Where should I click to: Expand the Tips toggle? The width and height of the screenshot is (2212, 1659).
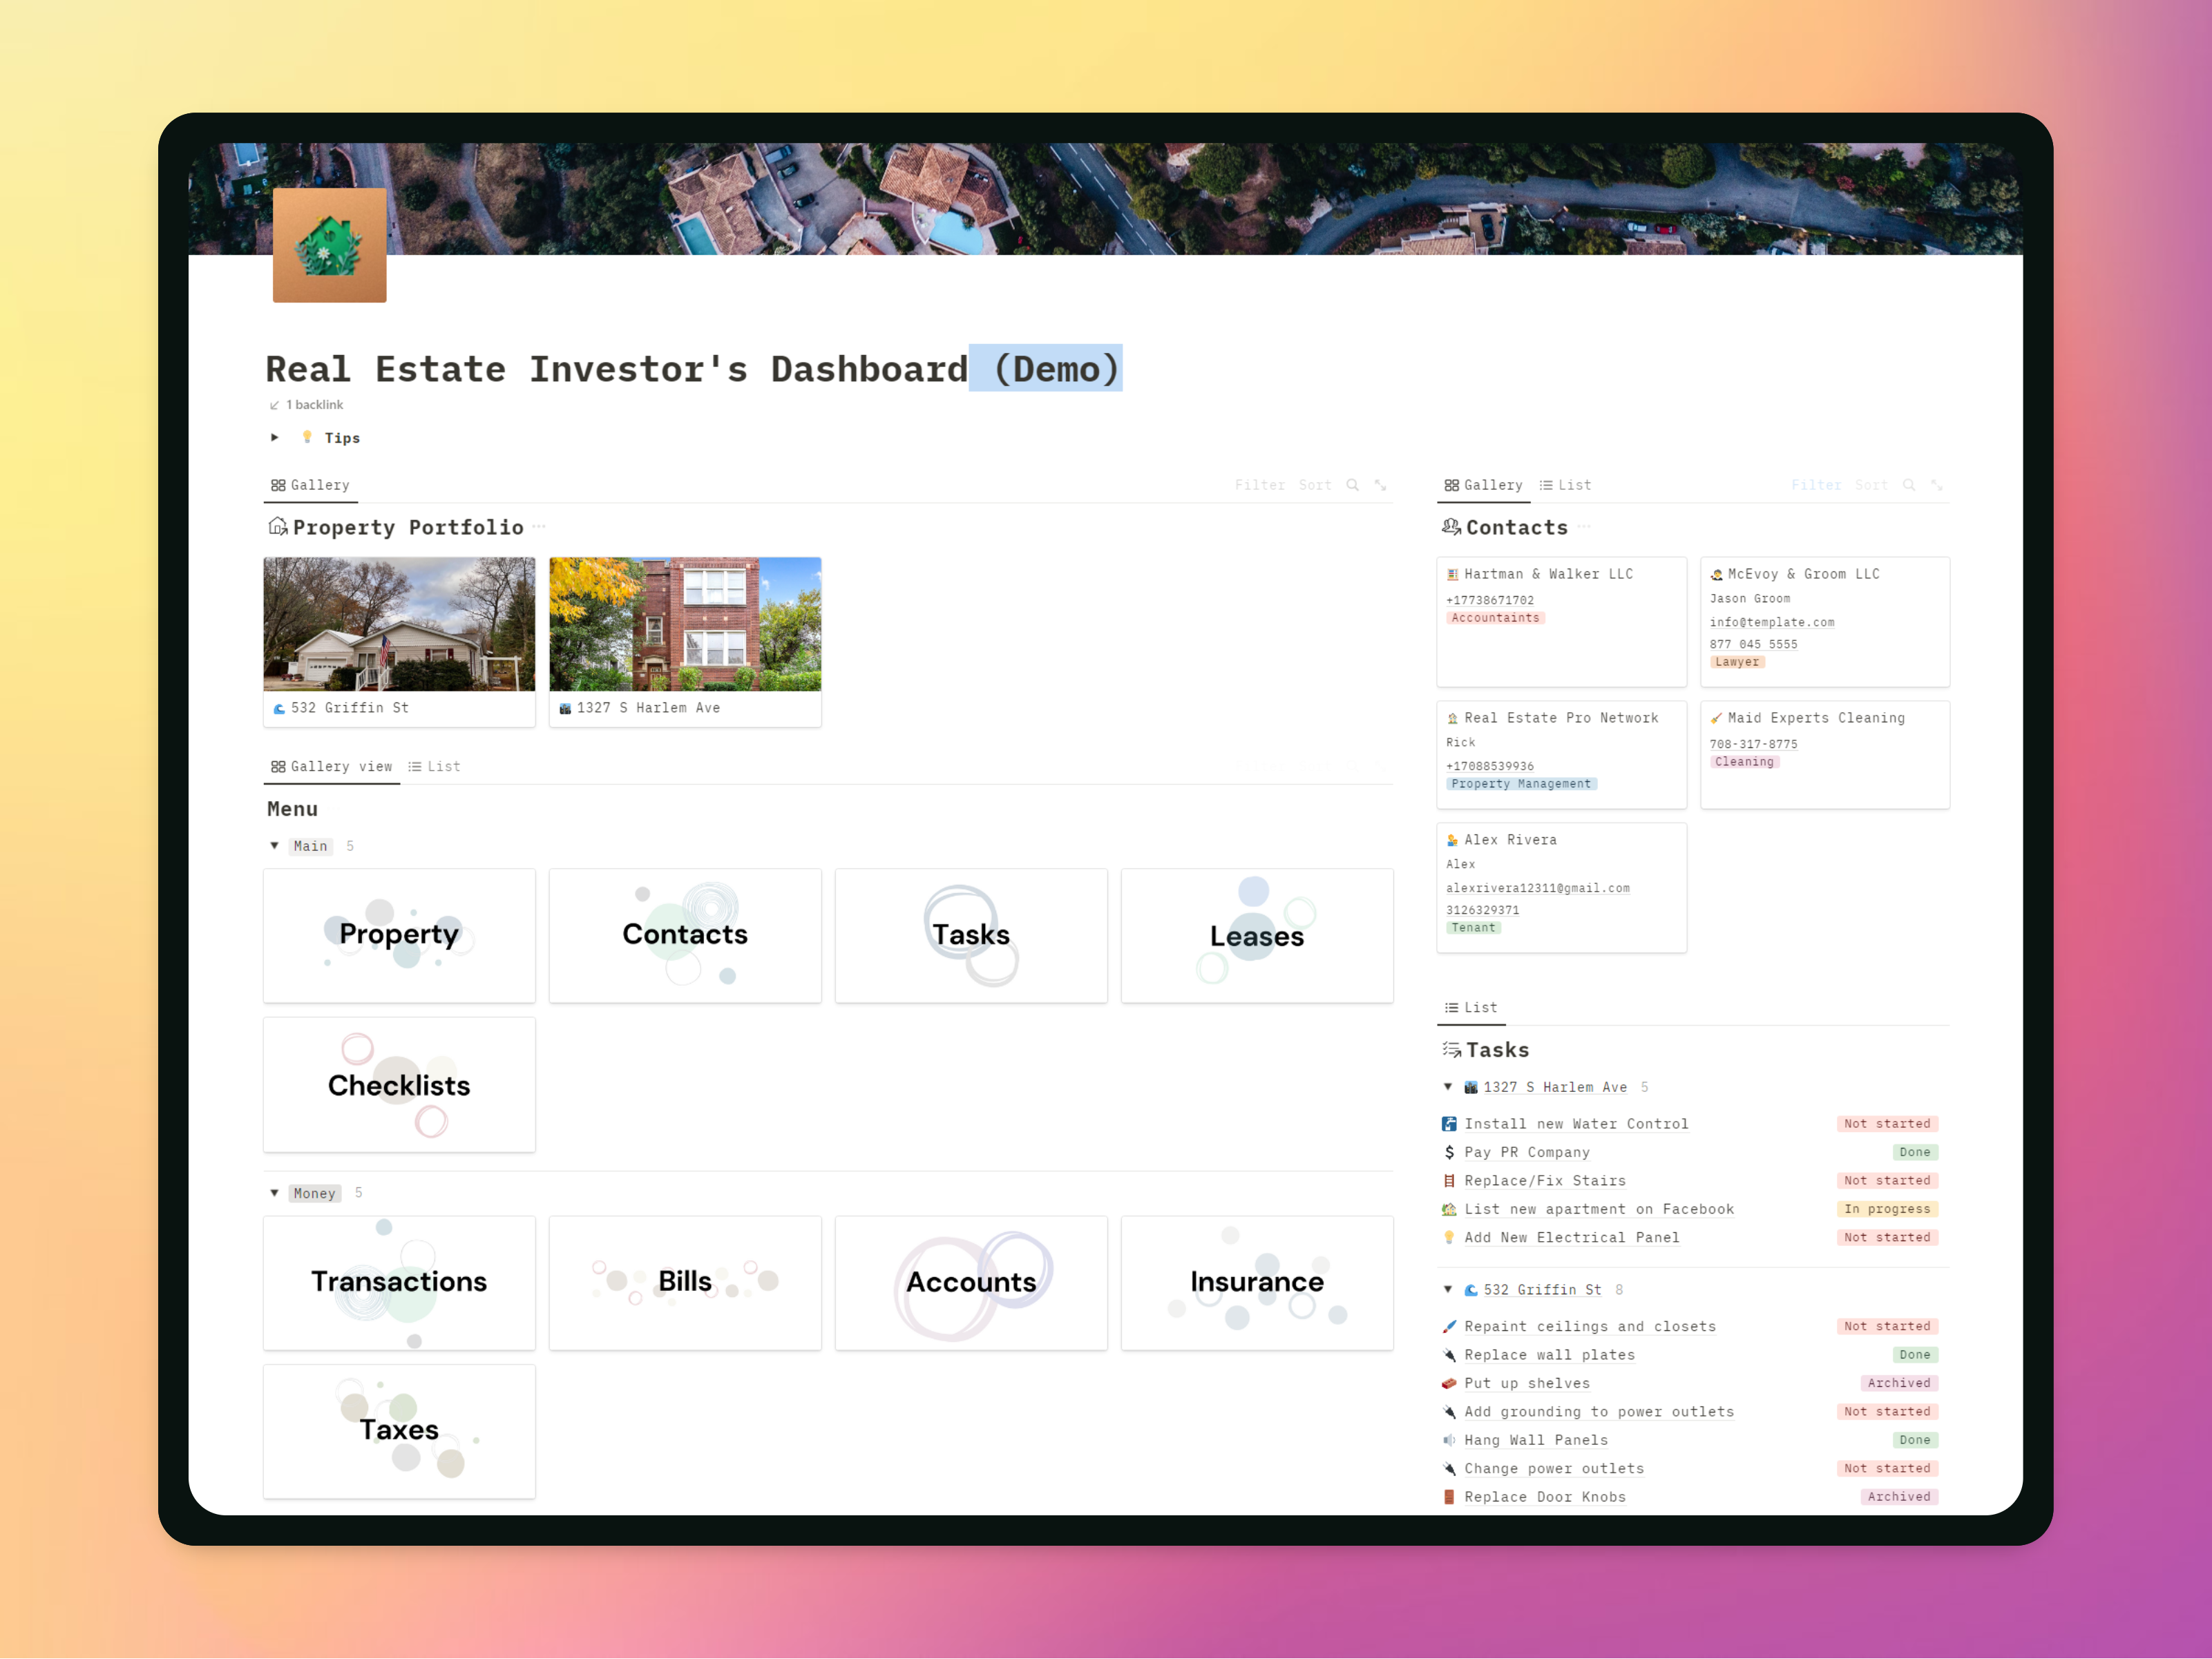point(275,437)
